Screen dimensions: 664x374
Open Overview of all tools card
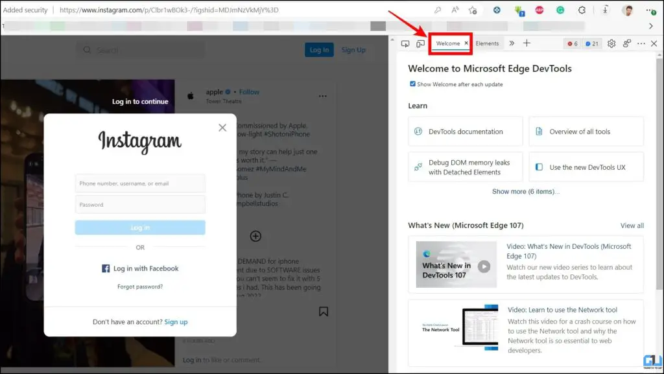pos(586,132)
